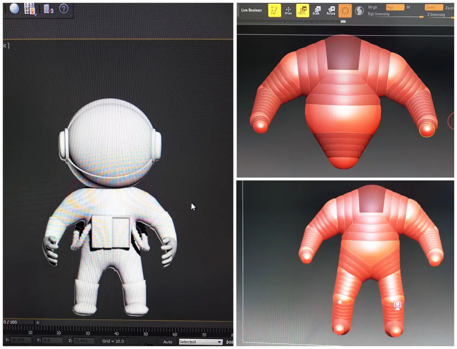Viewport: 457px width, 349px height.
Task: Click the set key icon
Action: [149, 344]
